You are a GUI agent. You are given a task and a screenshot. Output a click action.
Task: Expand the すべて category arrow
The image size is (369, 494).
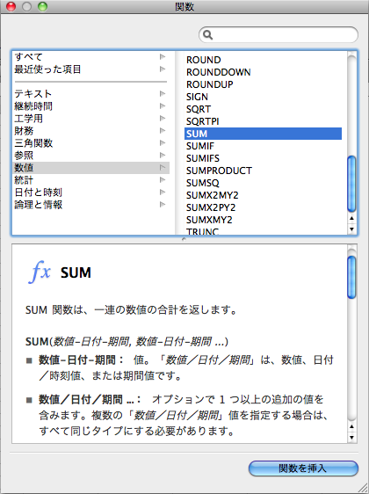click(x=163, y=57)
